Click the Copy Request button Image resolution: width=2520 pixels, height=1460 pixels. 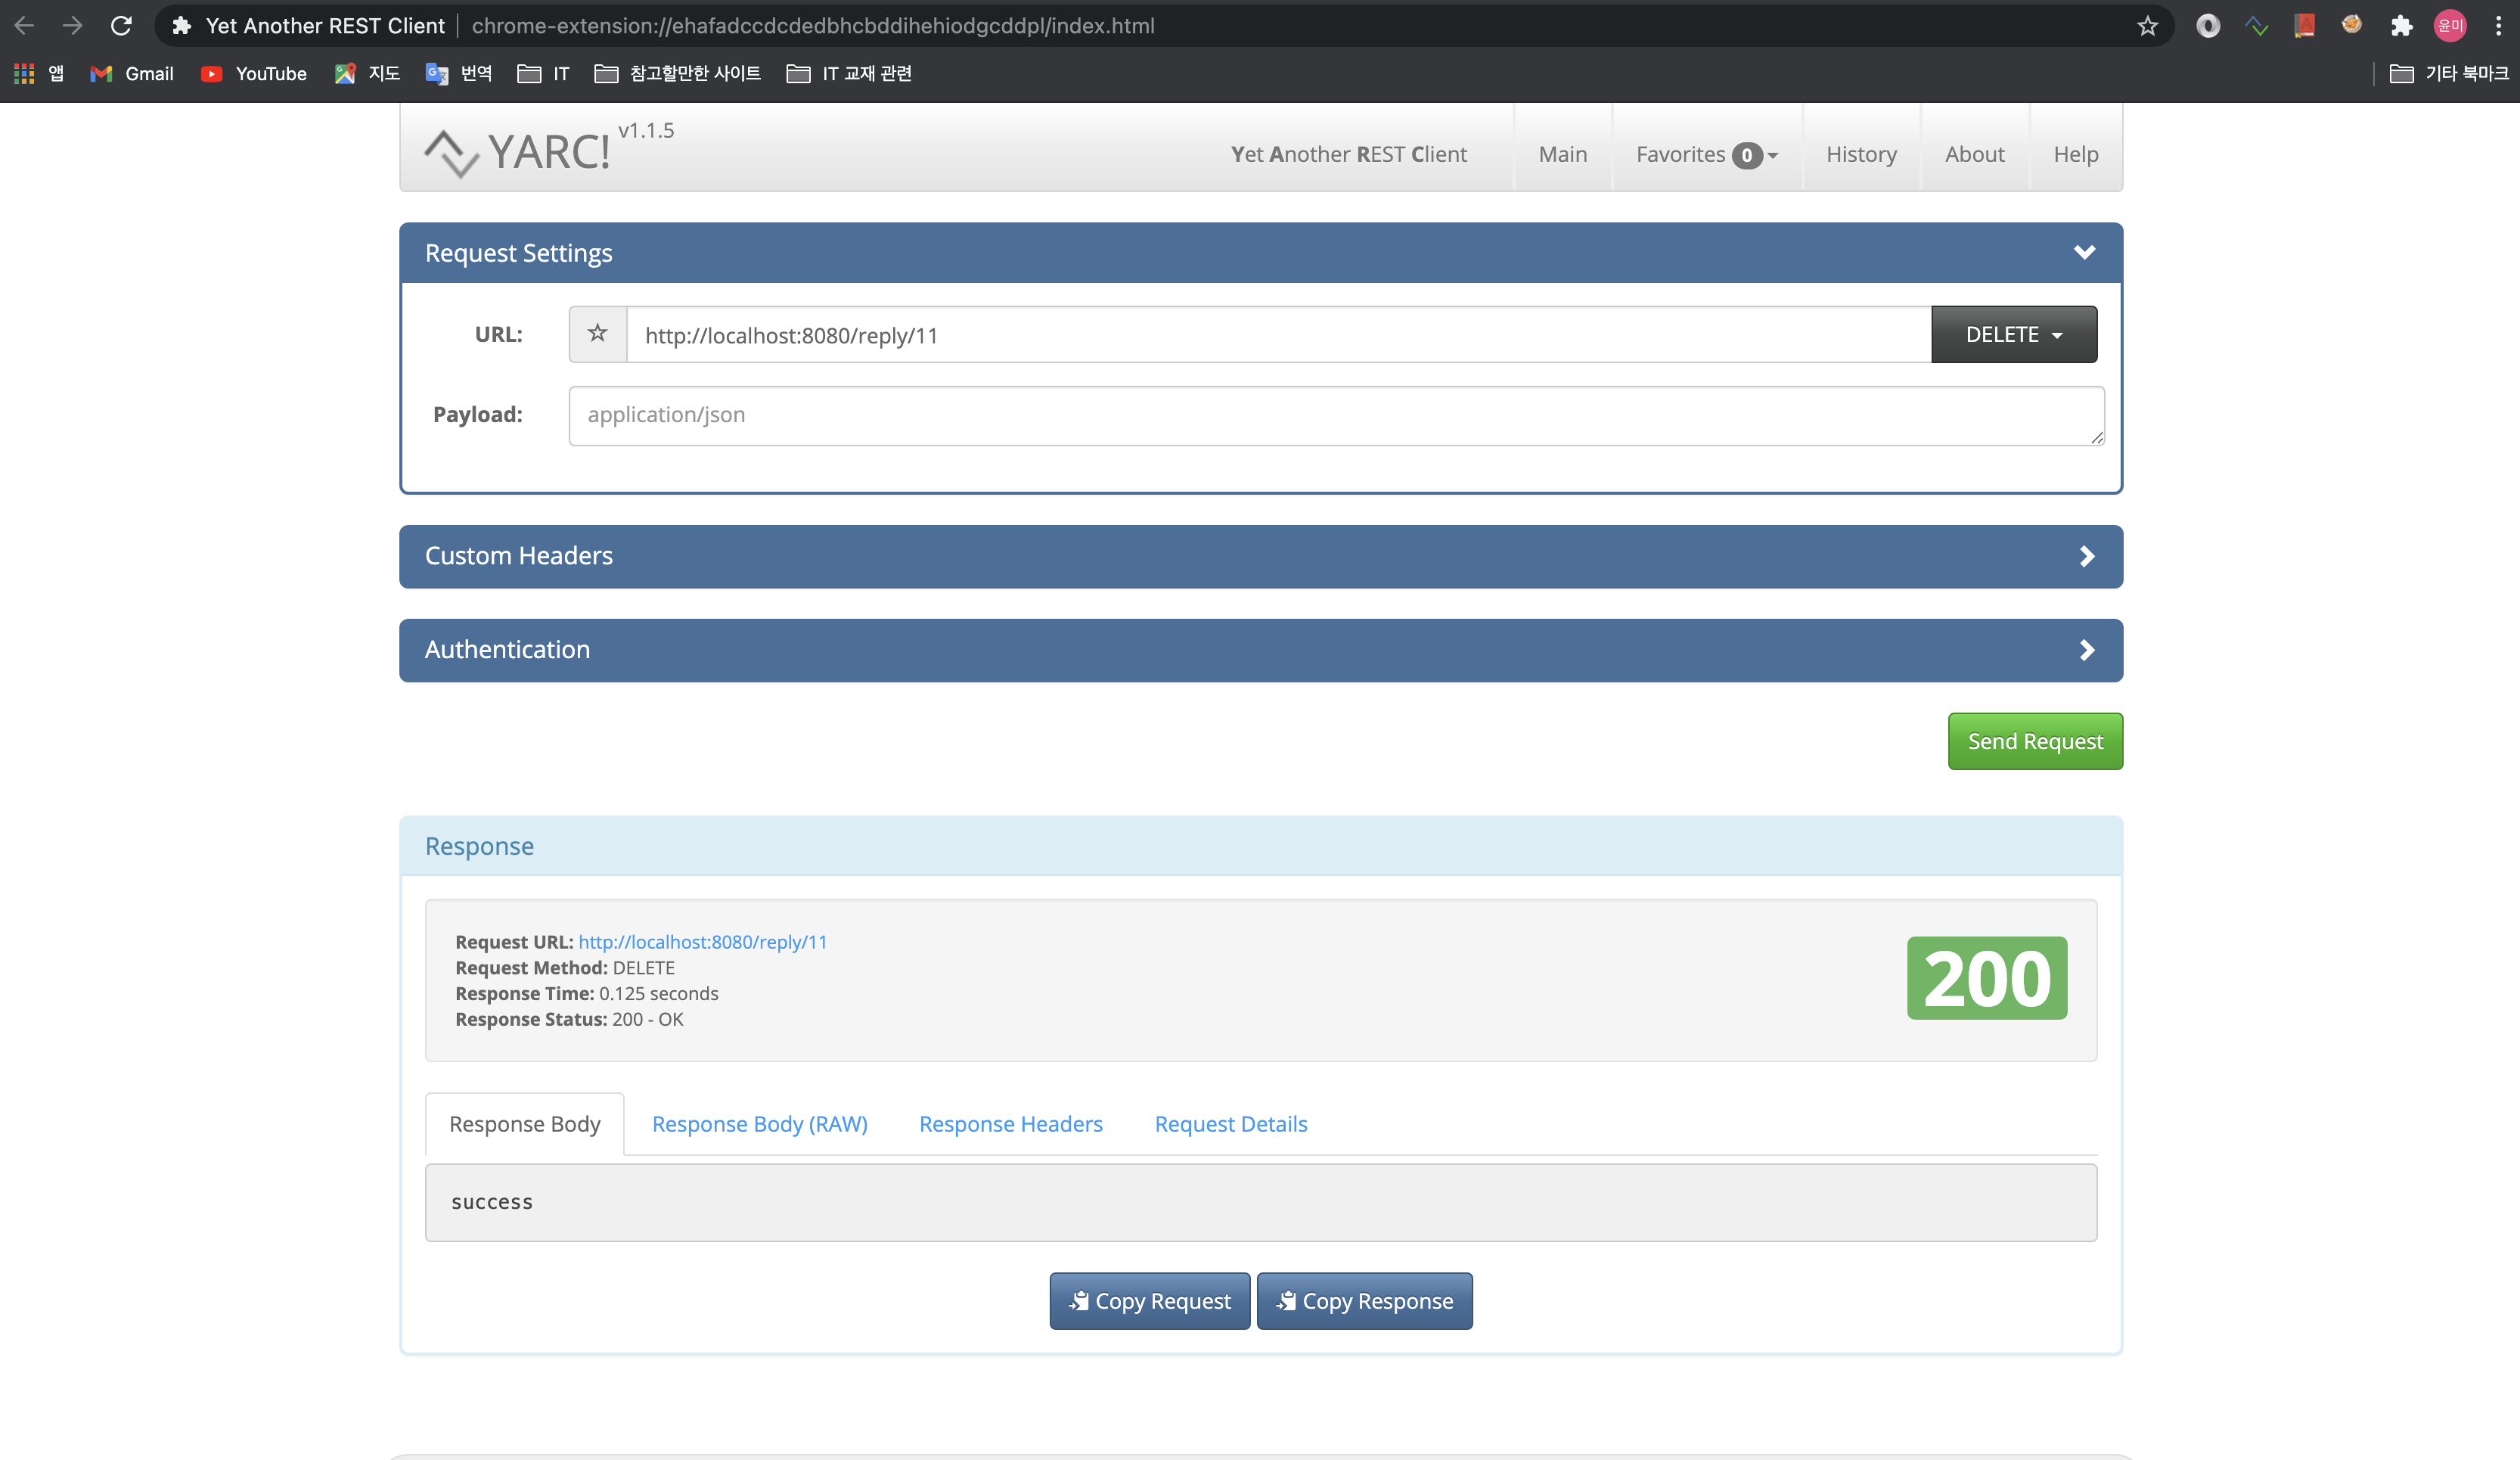1150,1300
